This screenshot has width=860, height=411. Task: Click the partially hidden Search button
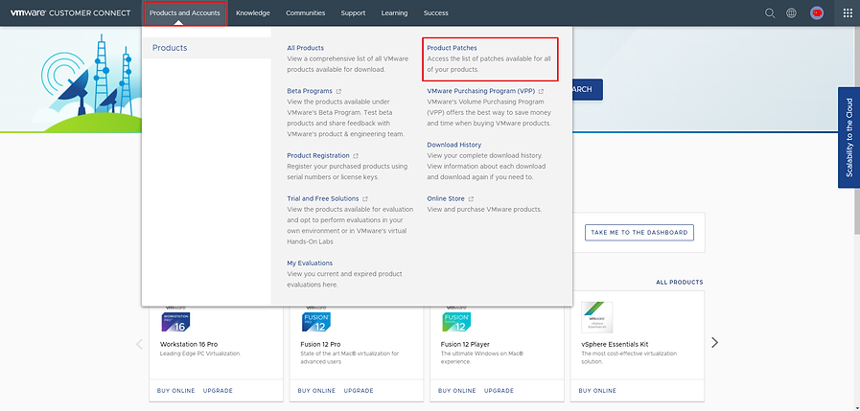[x=588, y=90]
